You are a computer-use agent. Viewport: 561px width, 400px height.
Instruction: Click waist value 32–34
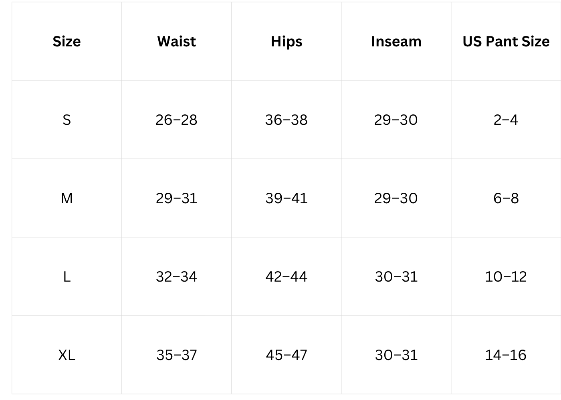176,276
